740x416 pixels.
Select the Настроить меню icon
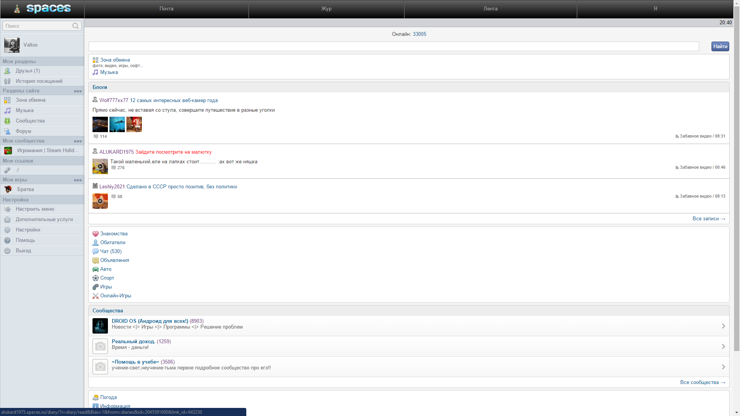point(7,209)
